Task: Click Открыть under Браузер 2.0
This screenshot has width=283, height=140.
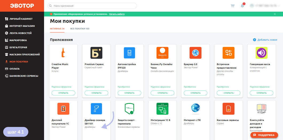Action: tap(195, 93)
